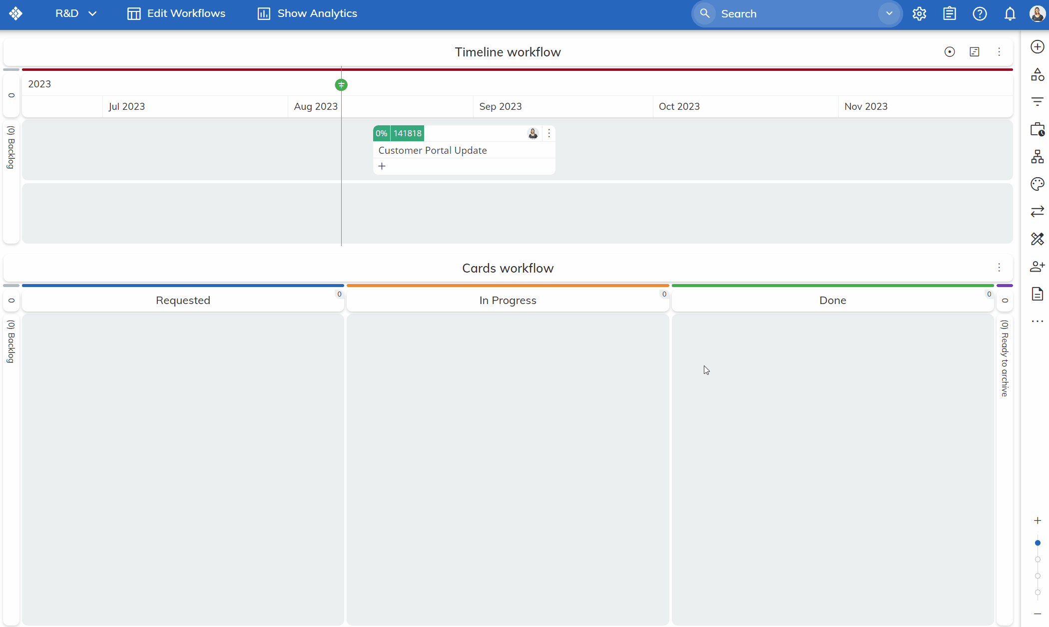The image size is (1049, 627).
Task: Click the document icon in right sidebar
Action: 1038,294
